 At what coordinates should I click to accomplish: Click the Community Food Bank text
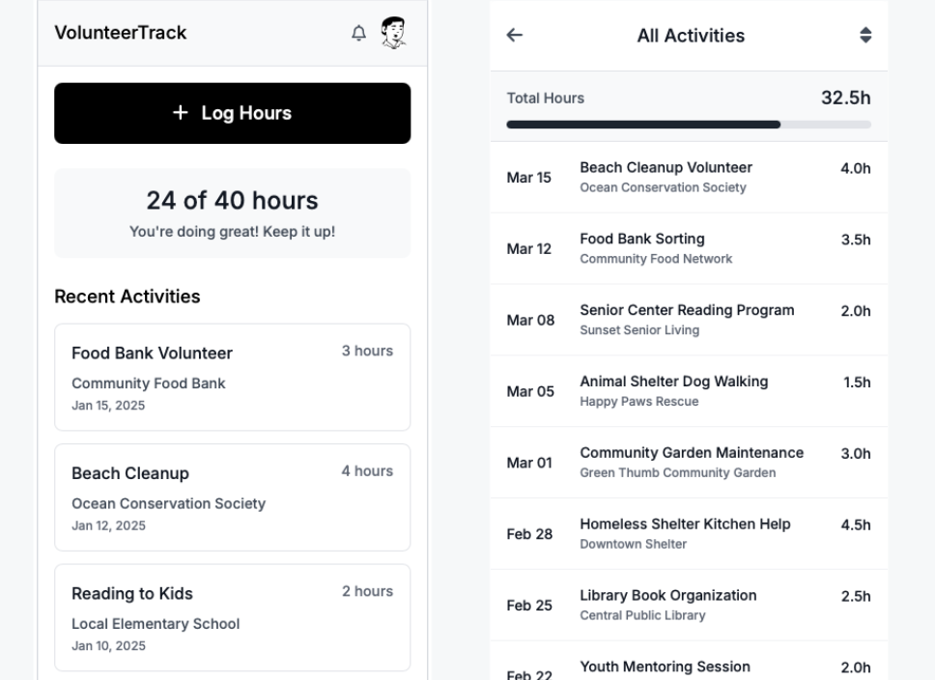(149, 383)
